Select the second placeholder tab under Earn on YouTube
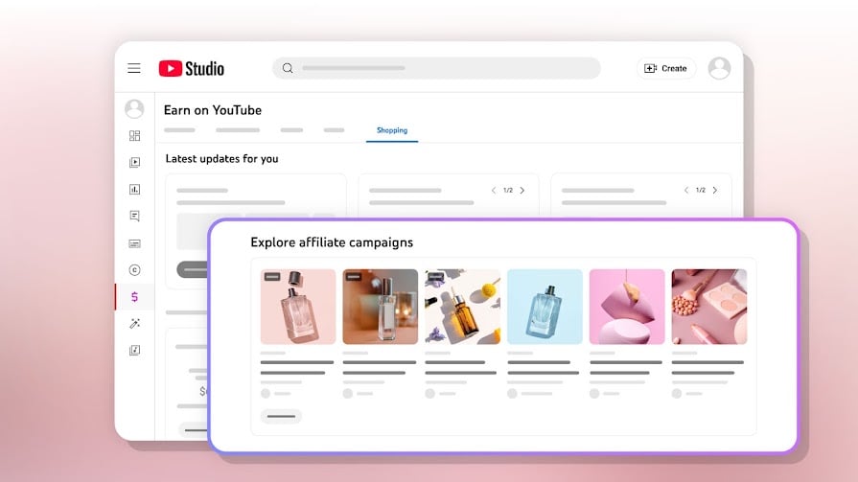This screenshot has height=482, width=858. [x=238, y=130]
